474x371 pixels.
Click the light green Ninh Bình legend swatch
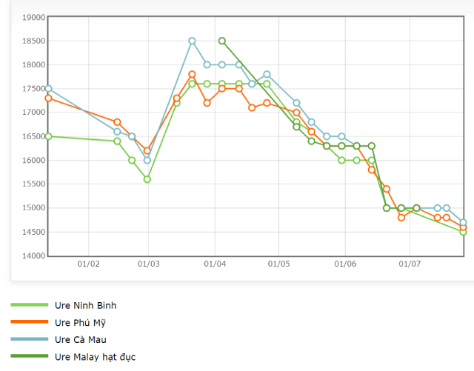click(28, 305)
